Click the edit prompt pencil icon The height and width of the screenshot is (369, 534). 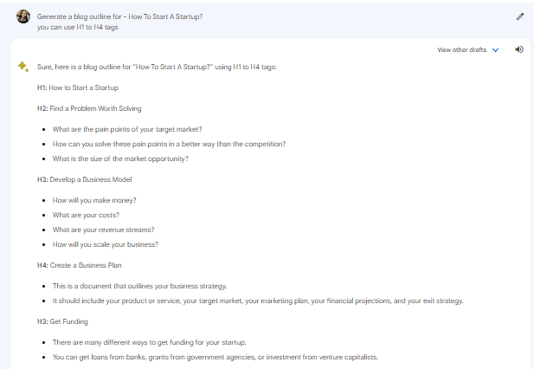coord(519,16)
